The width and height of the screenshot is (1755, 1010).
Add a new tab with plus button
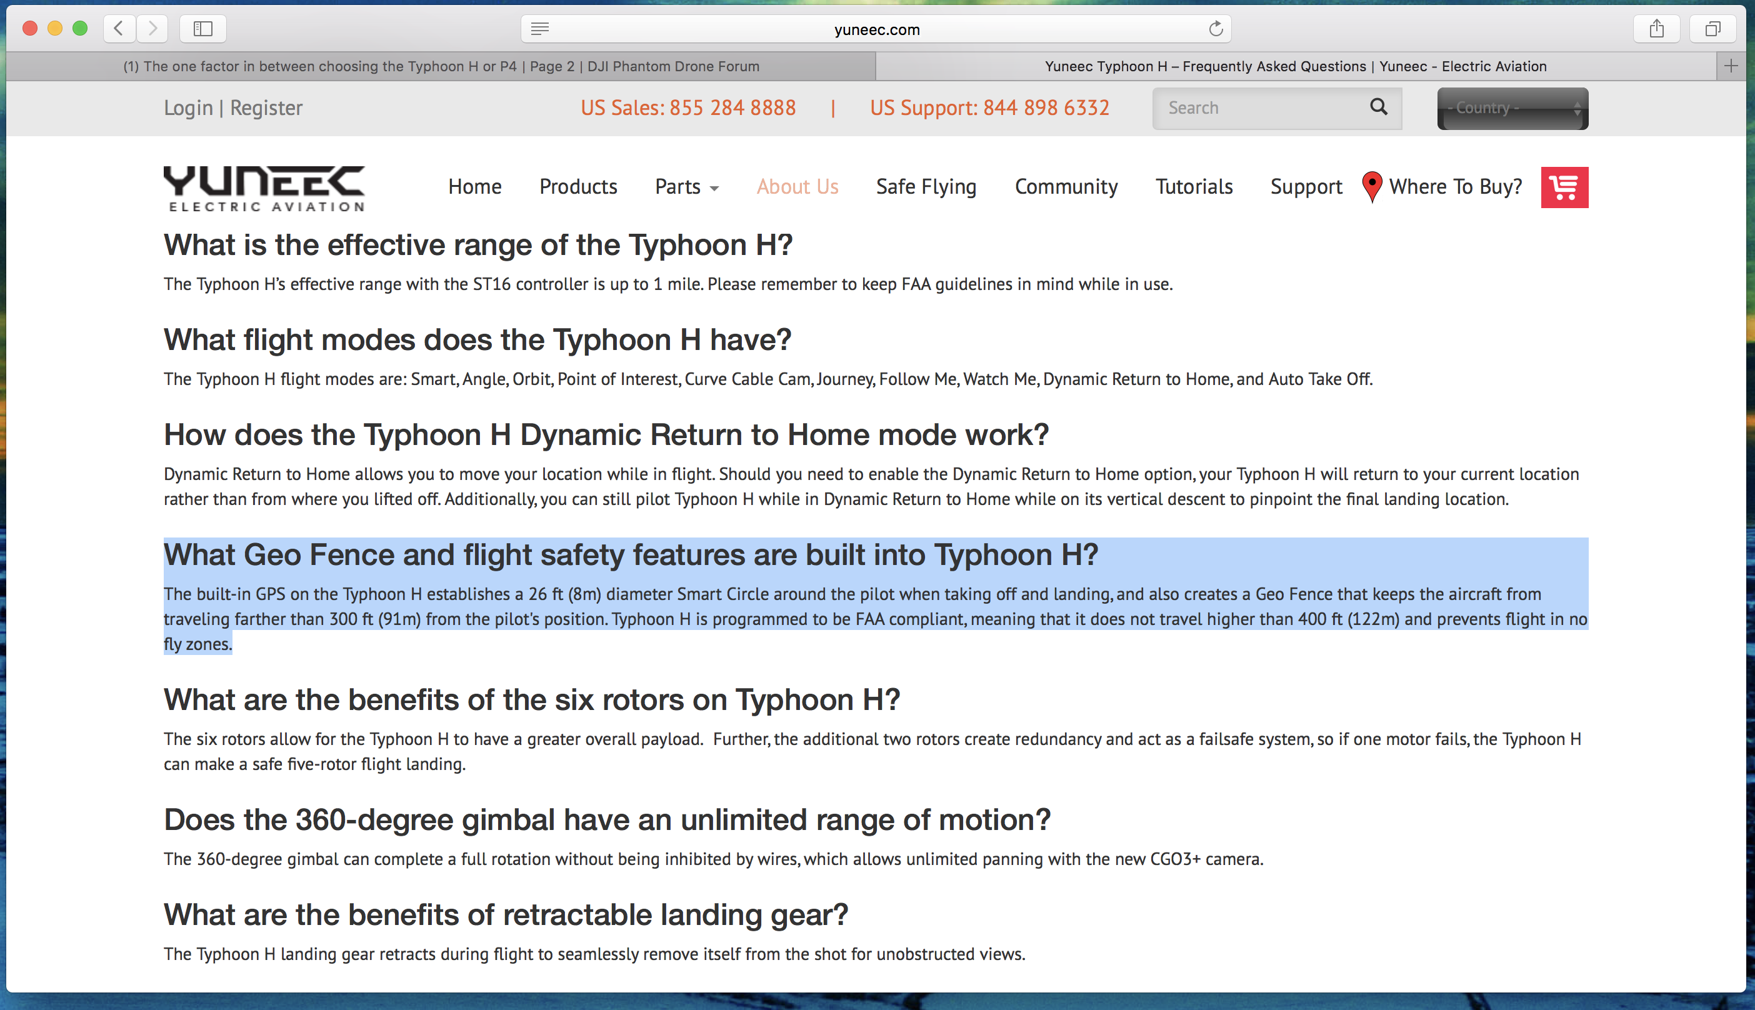1731,66
